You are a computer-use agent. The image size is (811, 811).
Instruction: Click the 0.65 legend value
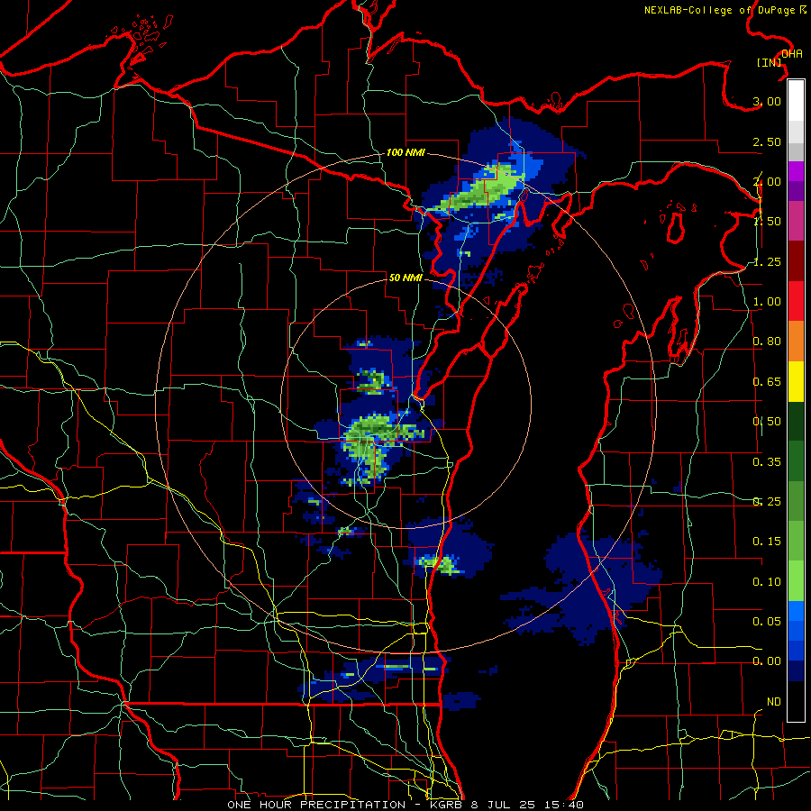[767, 382]
